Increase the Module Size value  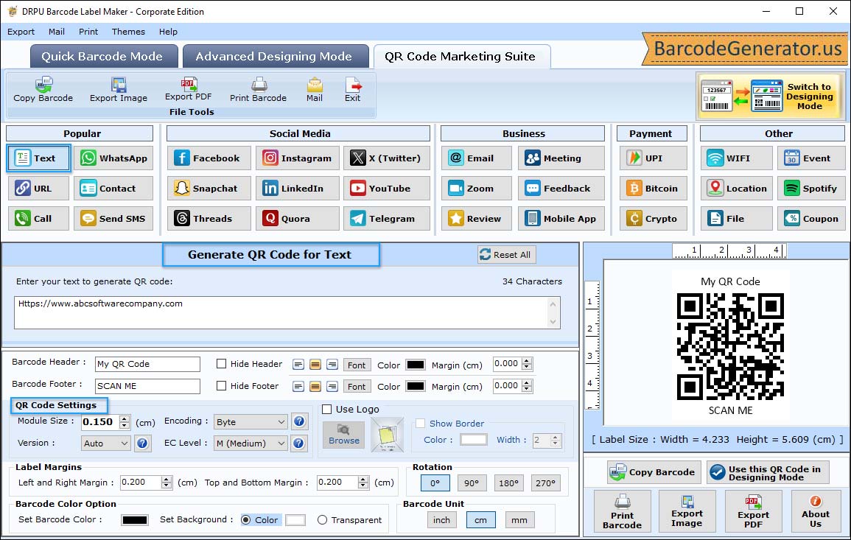coord(125,418)
